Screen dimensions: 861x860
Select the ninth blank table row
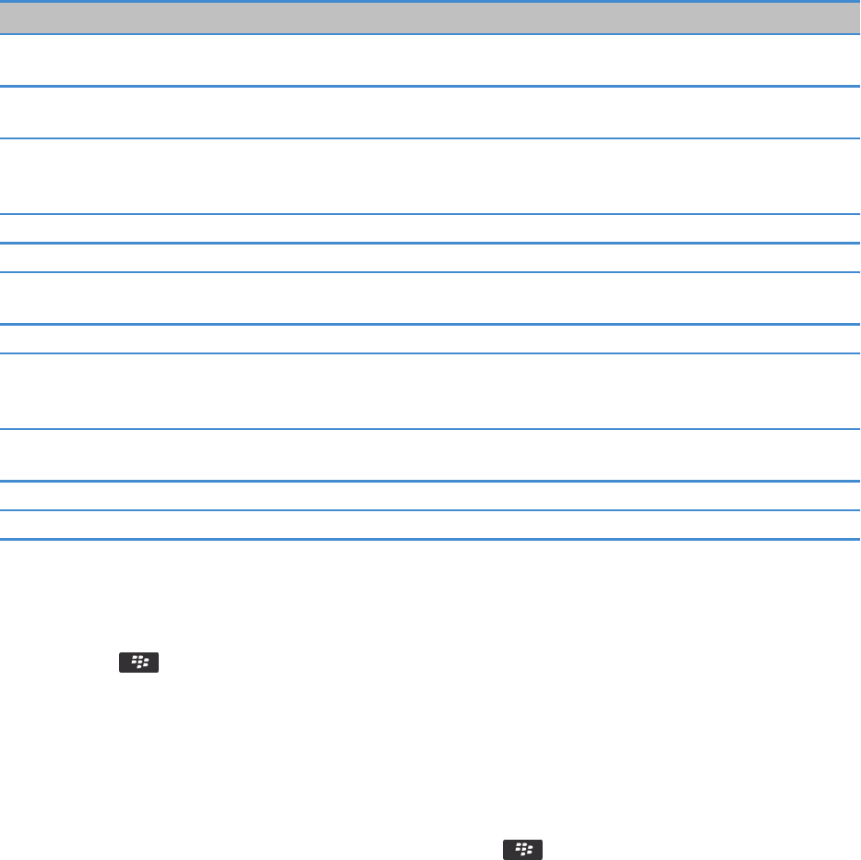[430, 455]
